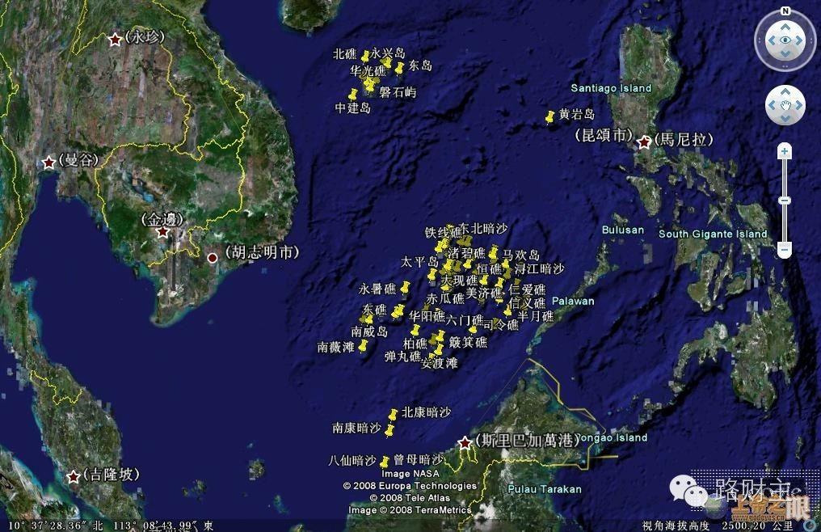Click the star marker for 曼谷
821x532 pixels.
[49, 162]
